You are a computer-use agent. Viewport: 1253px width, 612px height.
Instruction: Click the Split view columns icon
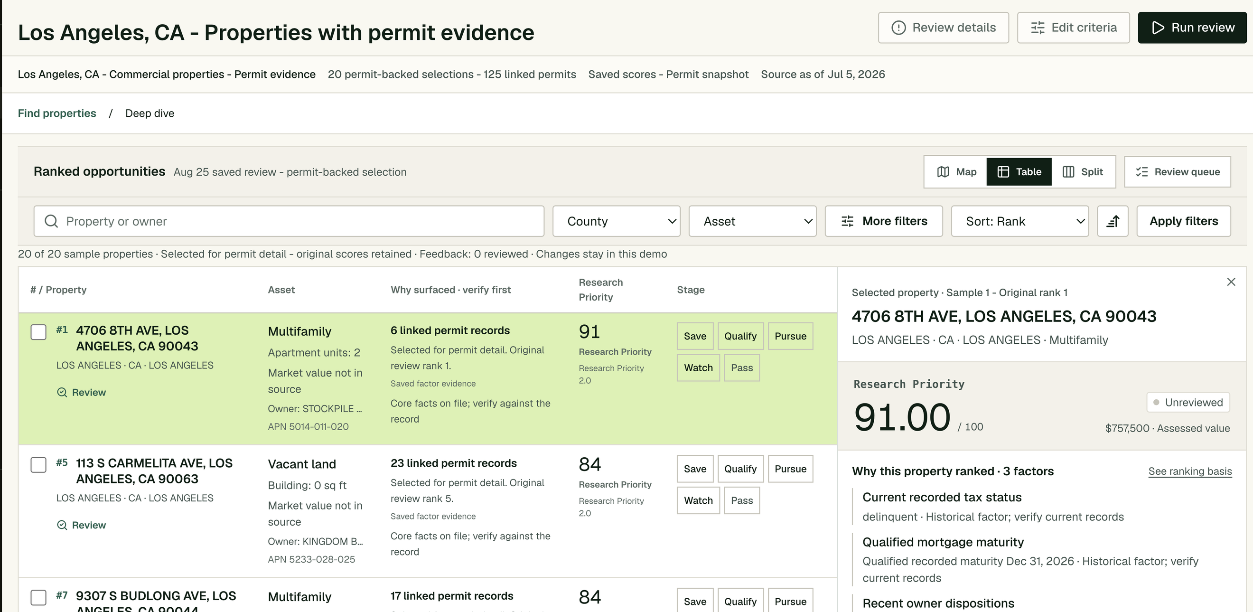(x=1068, y=172)
